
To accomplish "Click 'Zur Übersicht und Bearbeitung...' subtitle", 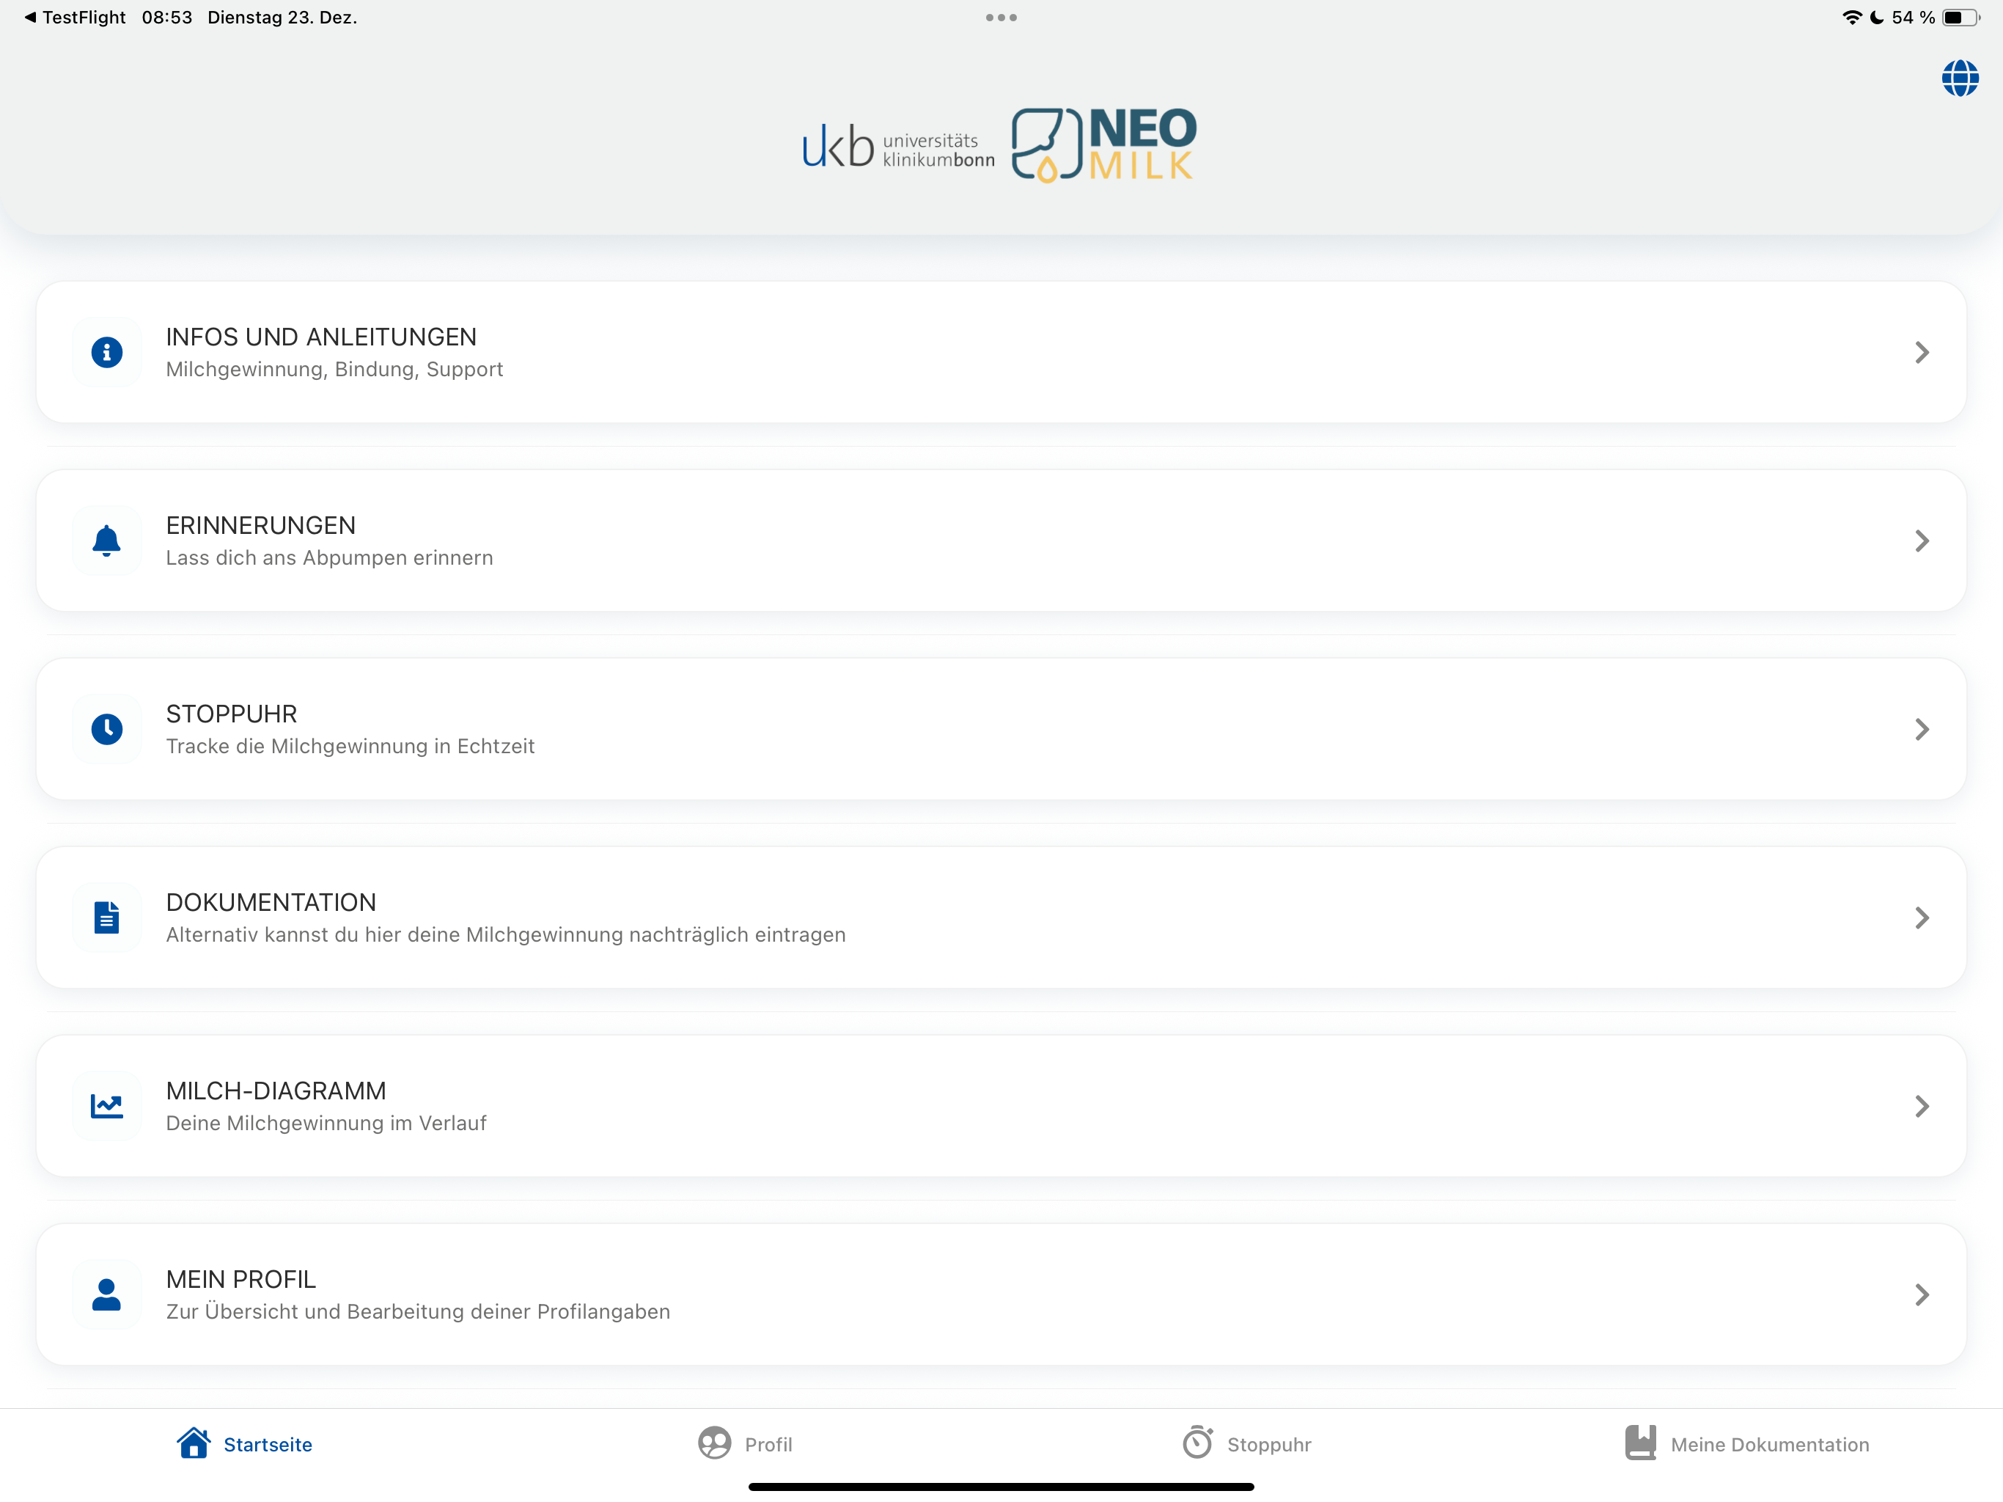I will click(x=417, y=1312).
